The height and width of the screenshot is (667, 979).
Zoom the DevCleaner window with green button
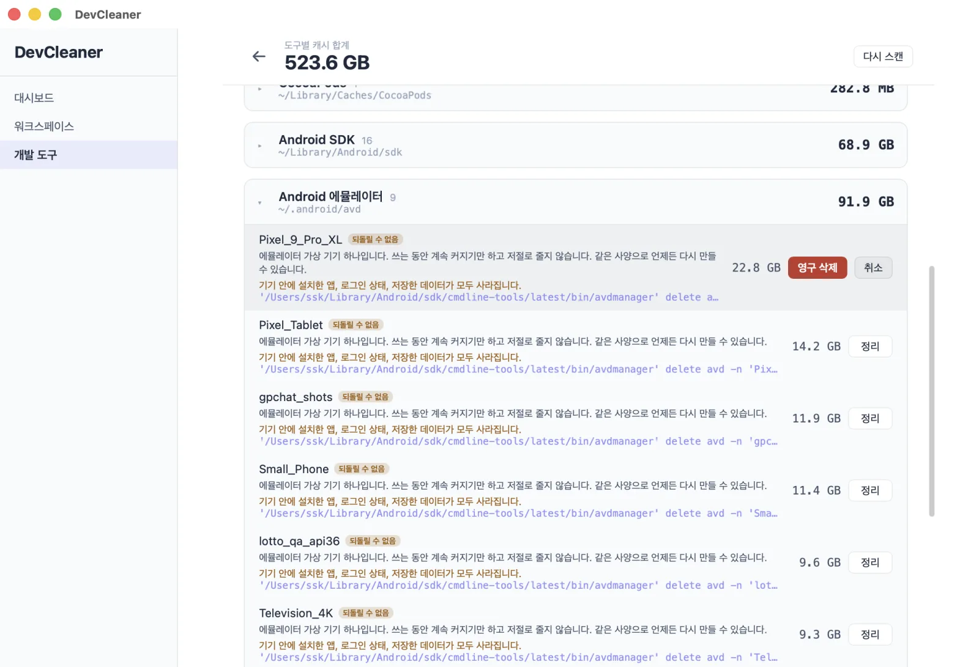(55, 14)
